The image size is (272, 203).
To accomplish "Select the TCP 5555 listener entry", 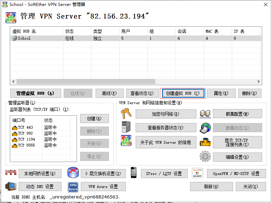I will point(26,145).
